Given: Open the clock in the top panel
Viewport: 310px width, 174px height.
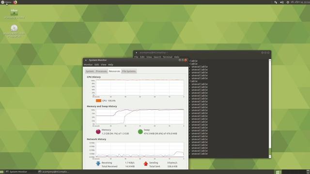Looking at the screenshot, I should (x=300, y=2).
